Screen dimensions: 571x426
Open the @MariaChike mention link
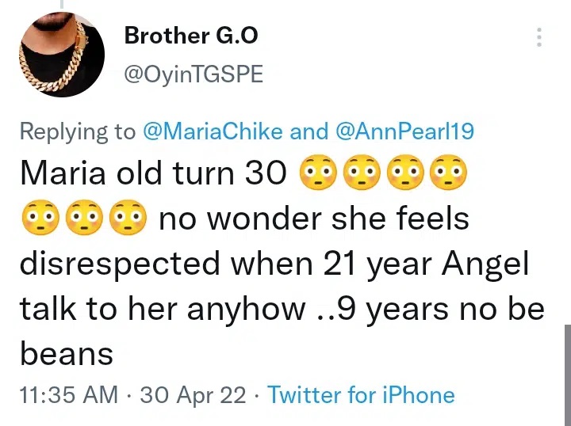click(x=213, y=131)
